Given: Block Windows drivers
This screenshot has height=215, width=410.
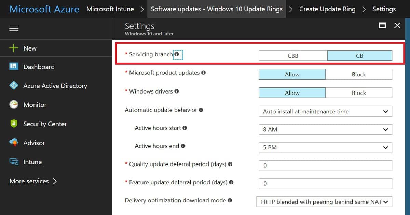Looking at the screenshot, I should click(359, 93).
